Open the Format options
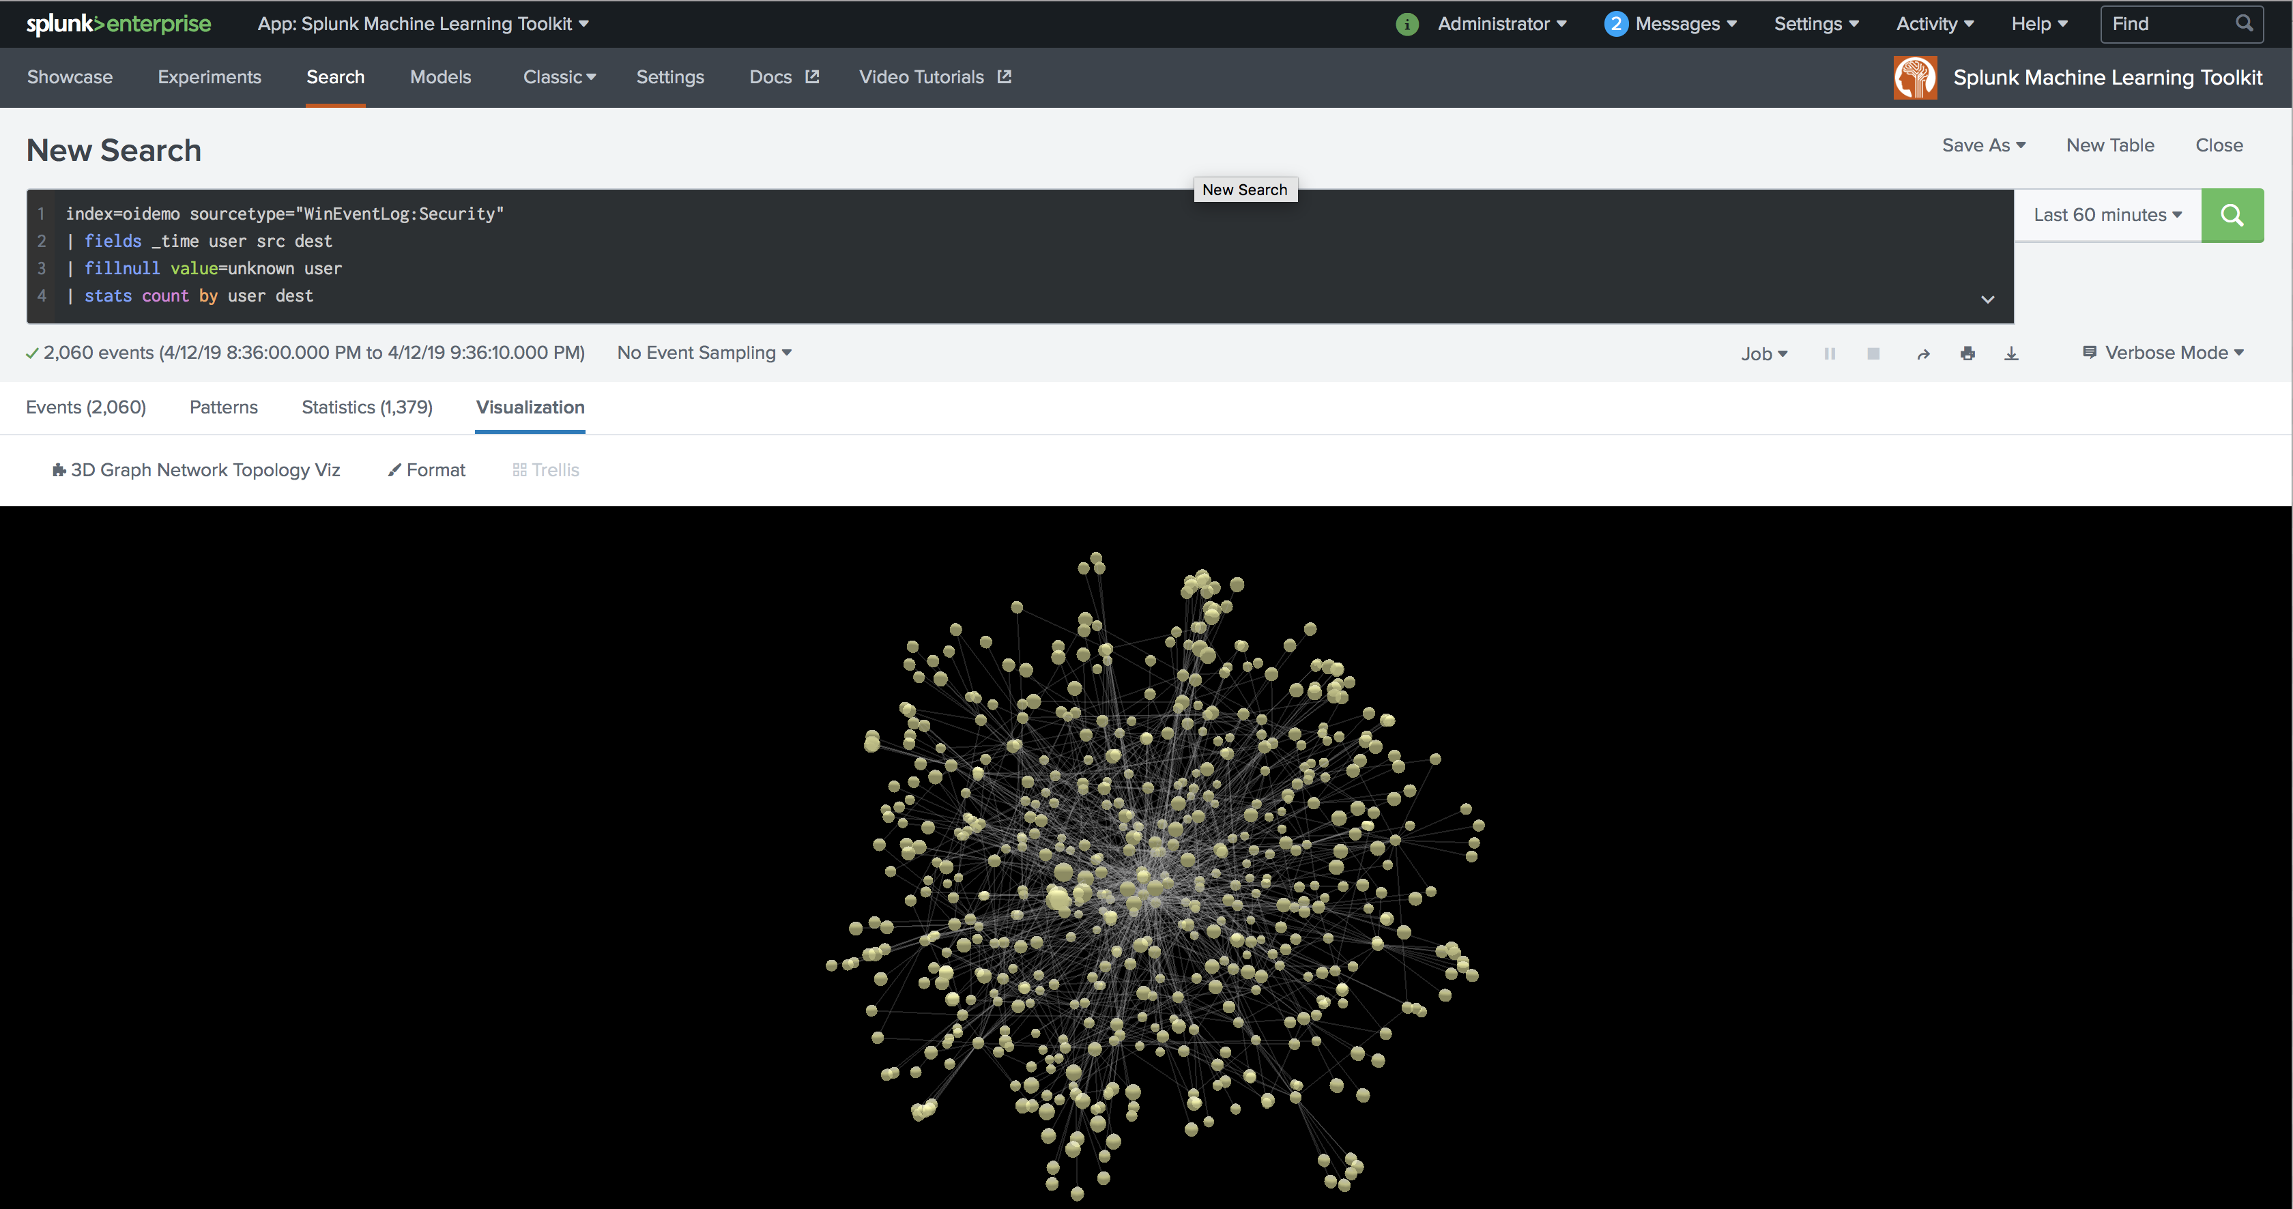The height and width of the screenshot is (1209, 2293). click(427, 469)
